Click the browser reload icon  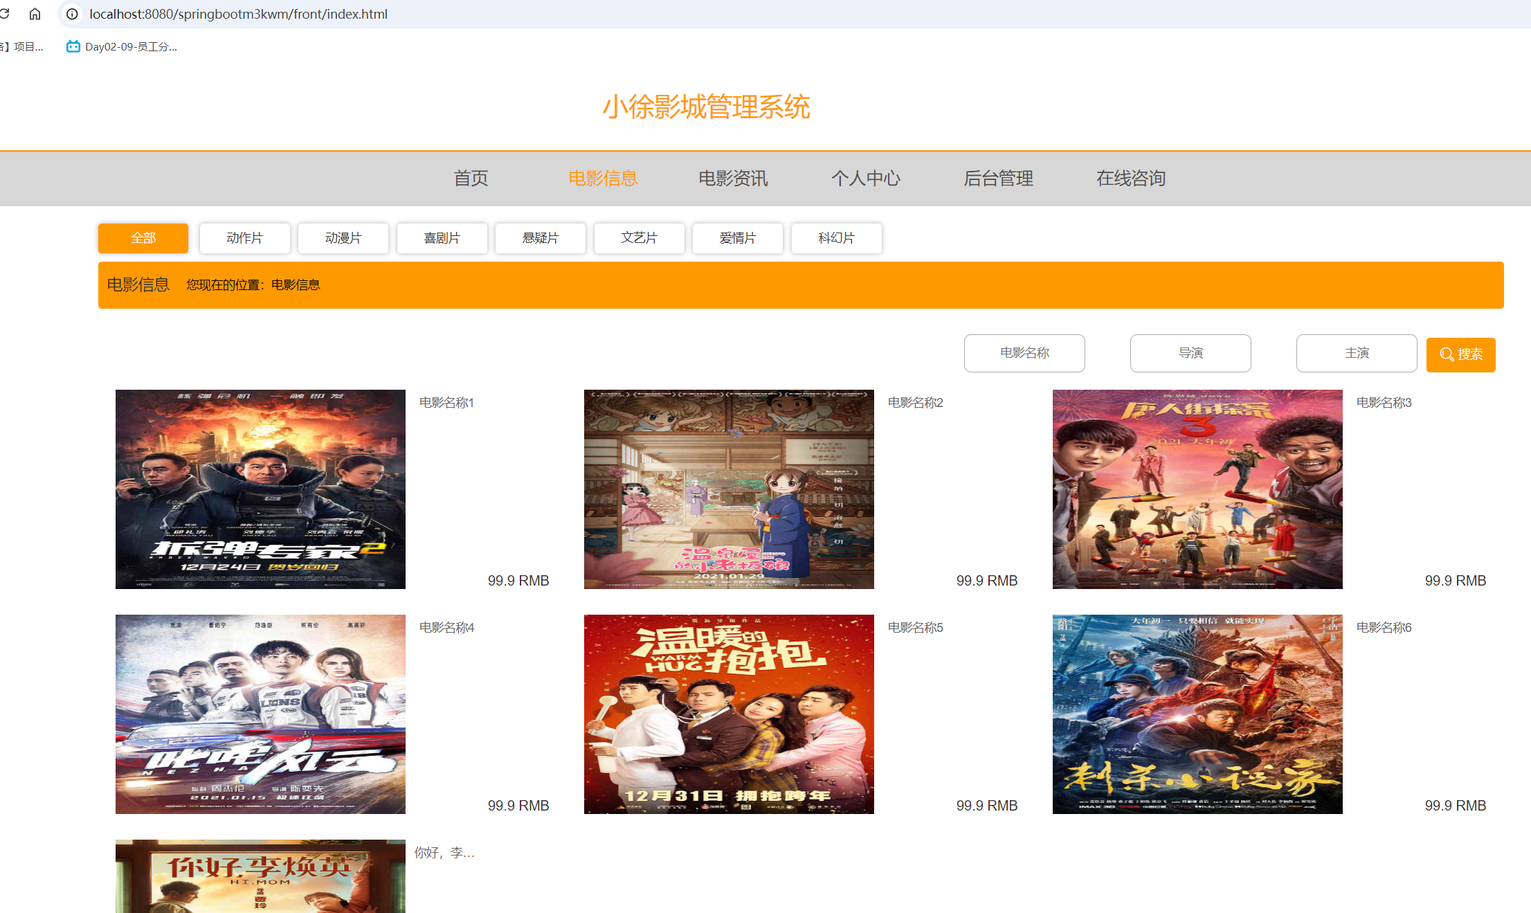tap(5, 14)
